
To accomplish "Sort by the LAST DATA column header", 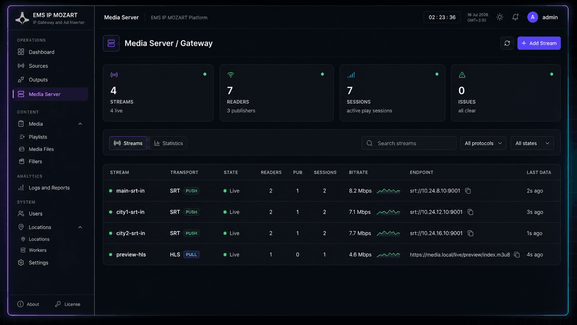I will coord(539,172).
